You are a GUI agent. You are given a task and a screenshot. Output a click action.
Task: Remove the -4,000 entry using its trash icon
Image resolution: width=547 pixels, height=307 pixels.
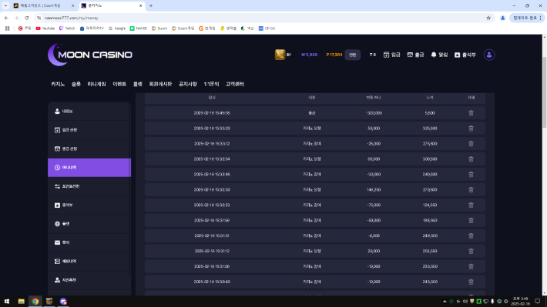click(471, 236)
